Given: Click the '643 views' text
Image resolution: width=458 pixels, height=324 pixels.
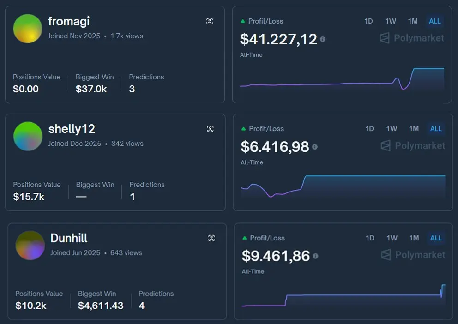Looking at the screenshot, I should [x=126, y=253].
